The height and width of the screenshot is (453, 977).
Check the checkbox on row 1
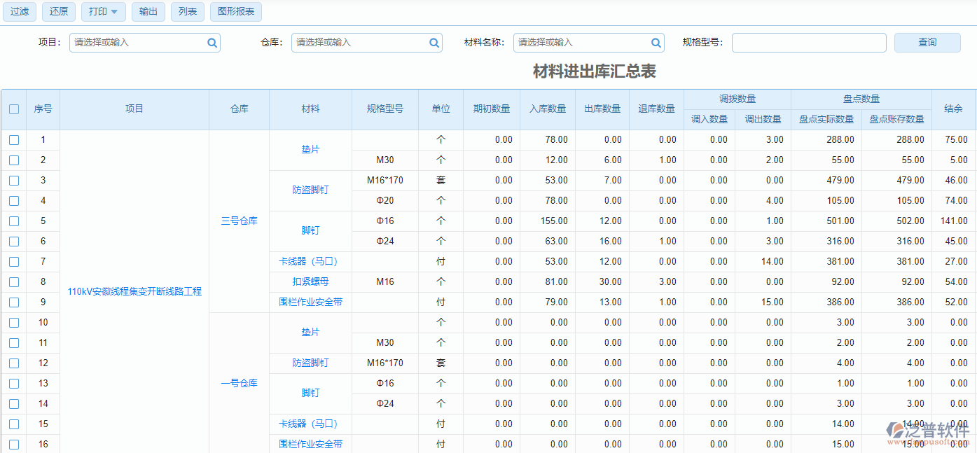tap(15, 139)
